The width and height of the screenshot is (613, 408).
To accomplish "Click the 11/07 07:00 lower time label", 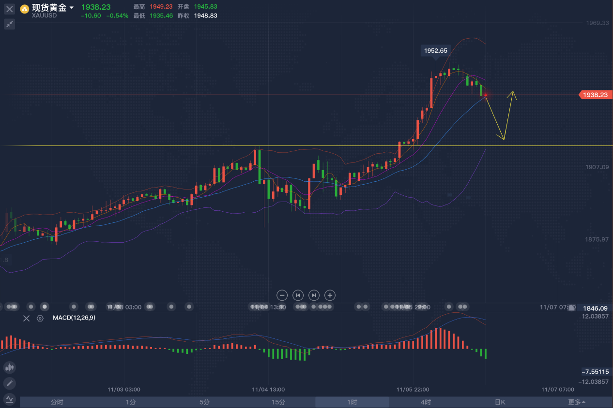I will (x=558, y=389).
